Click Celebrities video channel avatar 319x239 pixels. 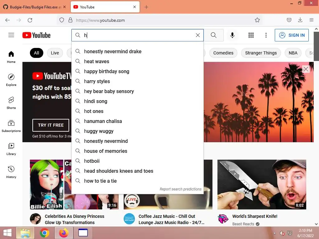click(x=36, y=219)
